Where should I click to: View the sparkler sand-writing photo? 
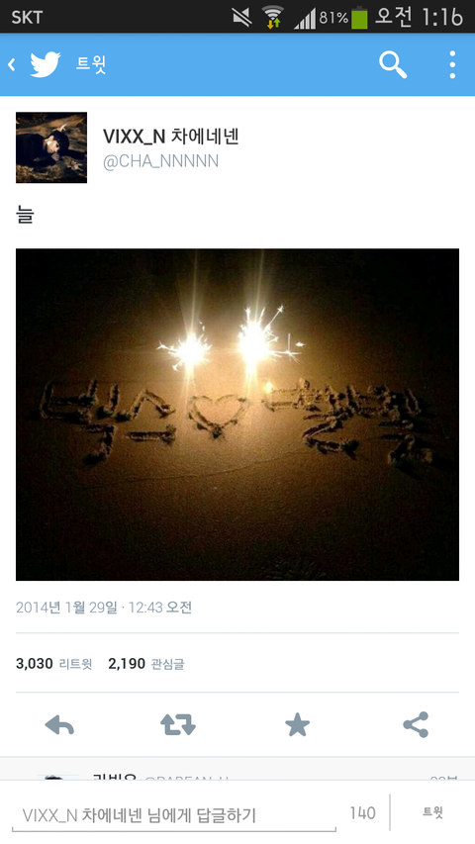[237, 415]
